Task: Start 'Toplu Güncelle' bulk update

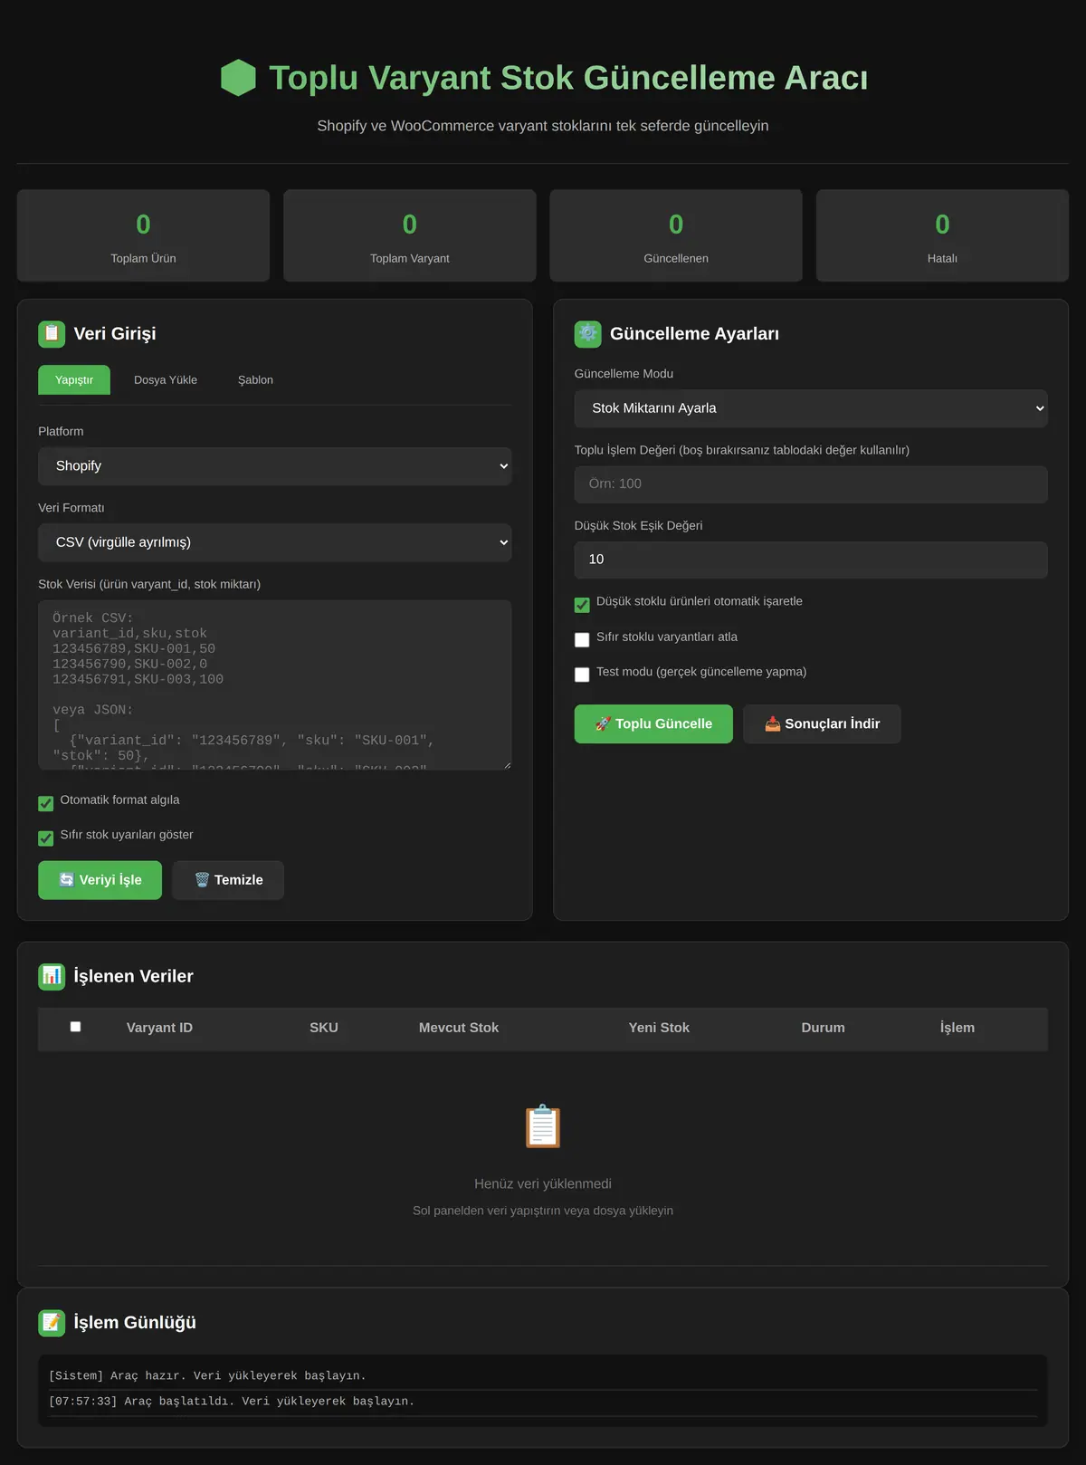Action: [x=653, y=724]
